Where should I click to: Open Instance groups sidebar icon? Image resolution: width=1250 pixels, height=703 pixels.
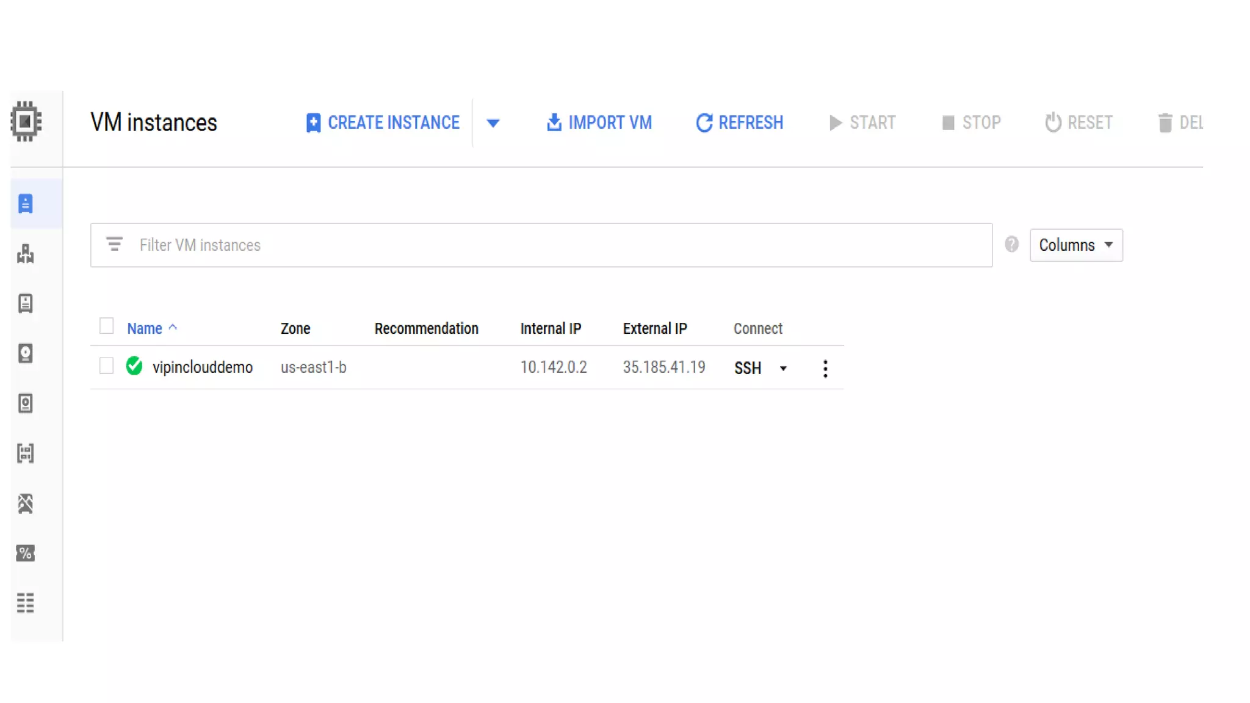[x=26, y=254]
